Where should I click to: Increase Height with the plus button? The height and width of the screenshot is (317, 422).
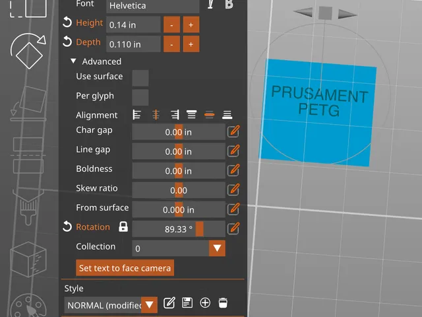(x=191, y=25)
